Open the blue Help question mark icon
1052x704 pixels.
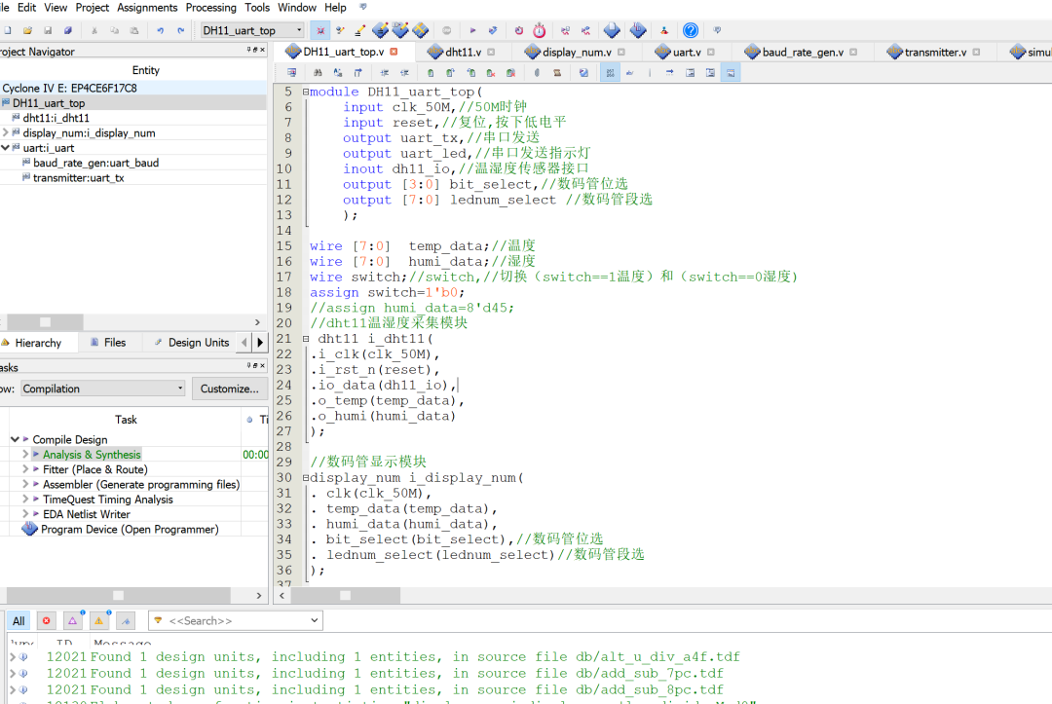click(690, 30)
